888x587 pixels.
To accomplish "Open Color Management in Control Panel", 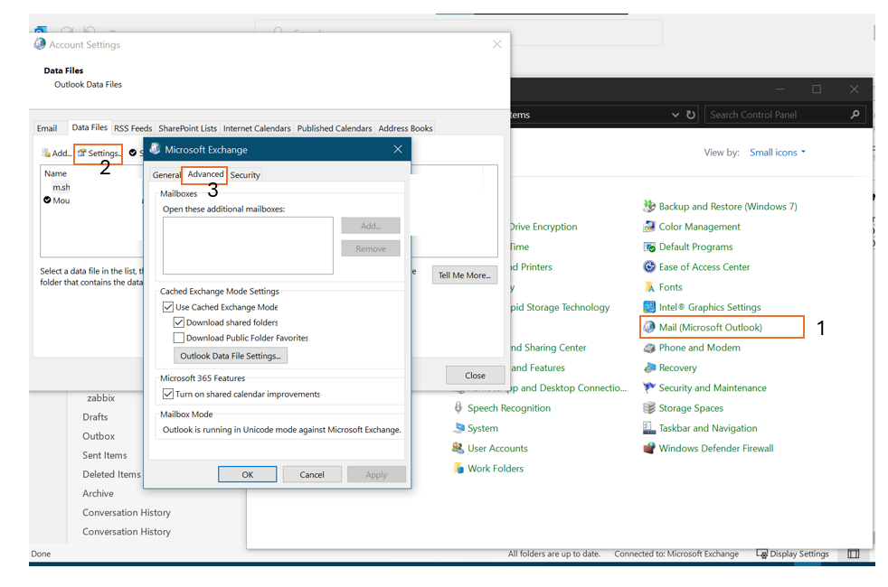I will click(692, 227).
